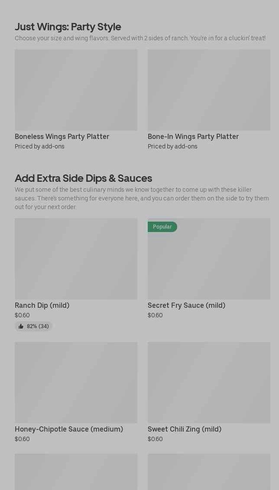
Task: Open the Boneless Wings Party Platter image
Action: (x=76, y=90)
